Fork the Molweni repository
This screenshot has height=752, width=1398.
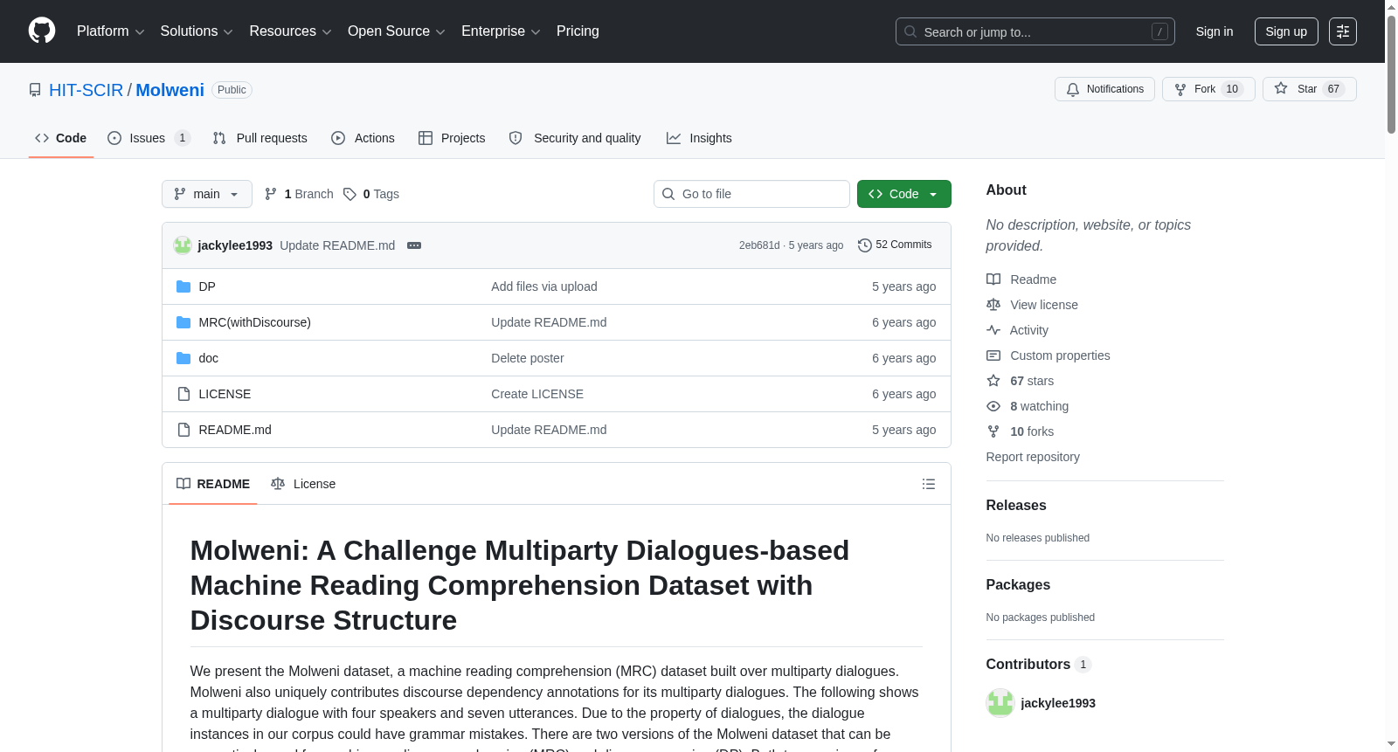[x=1208, y=89]
